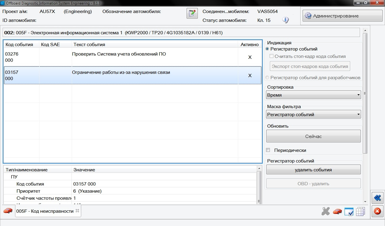
Task: Click the red cancel circle icon
Action: coord(377,211)
